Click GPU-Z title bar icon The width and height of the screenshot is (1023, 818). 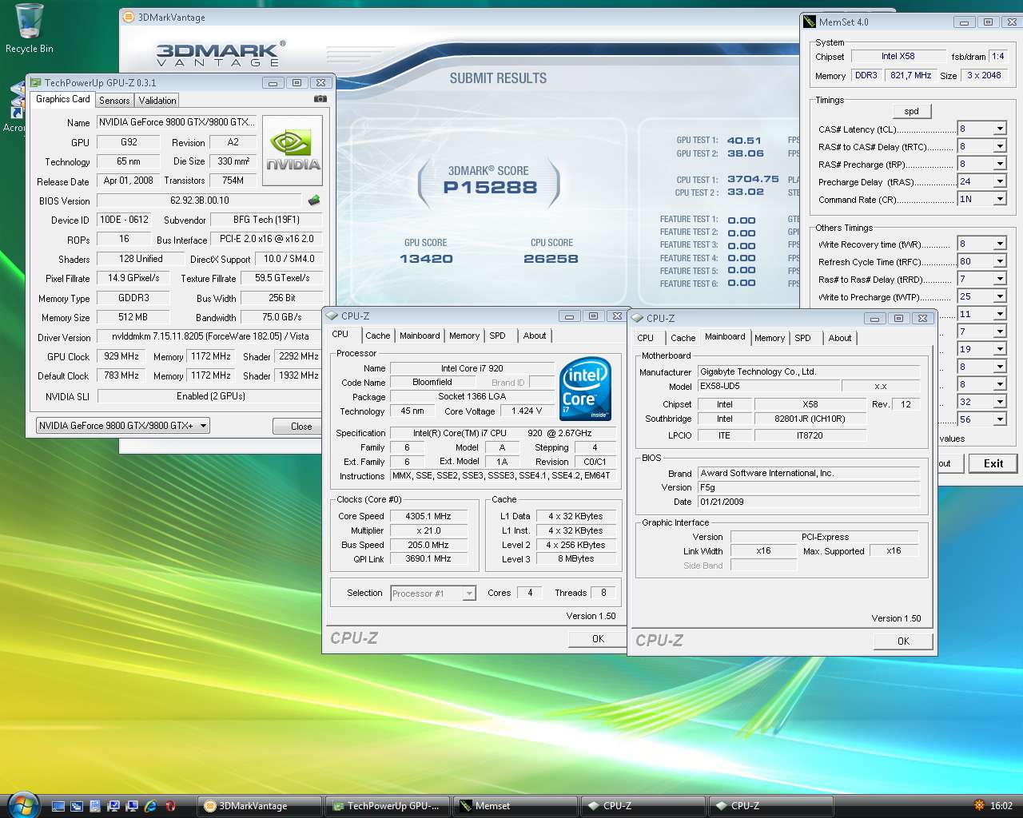[x=36, y=82]
